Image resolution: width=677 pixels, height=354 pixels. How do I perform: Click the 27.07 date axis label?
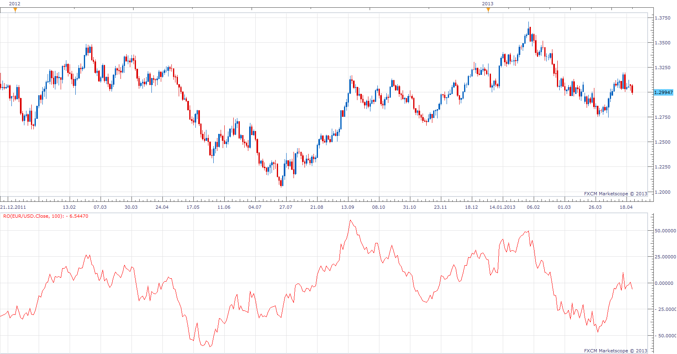point(286,207)
